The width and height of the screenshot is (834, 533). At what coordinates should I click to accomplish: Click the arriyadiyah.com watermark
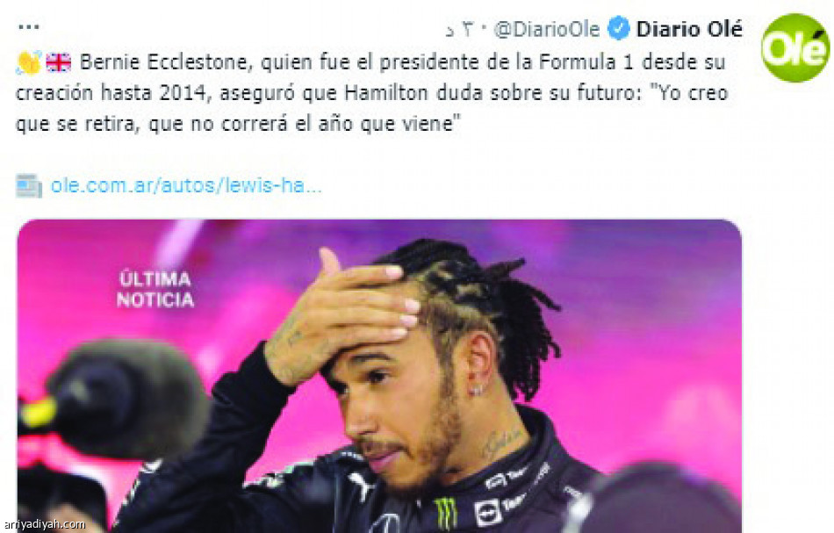(43, 524)
